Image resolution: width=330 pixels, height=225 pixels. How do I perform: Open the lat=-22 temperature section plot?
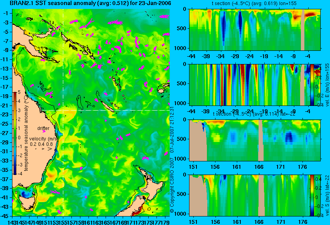click(255, 140)
